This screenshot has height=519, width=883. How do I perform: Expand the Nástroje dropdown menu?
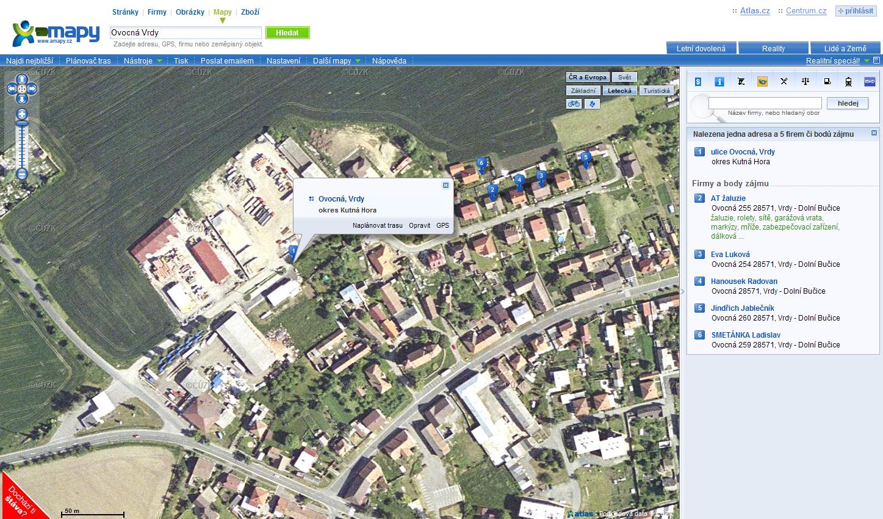tap(143, 60)
